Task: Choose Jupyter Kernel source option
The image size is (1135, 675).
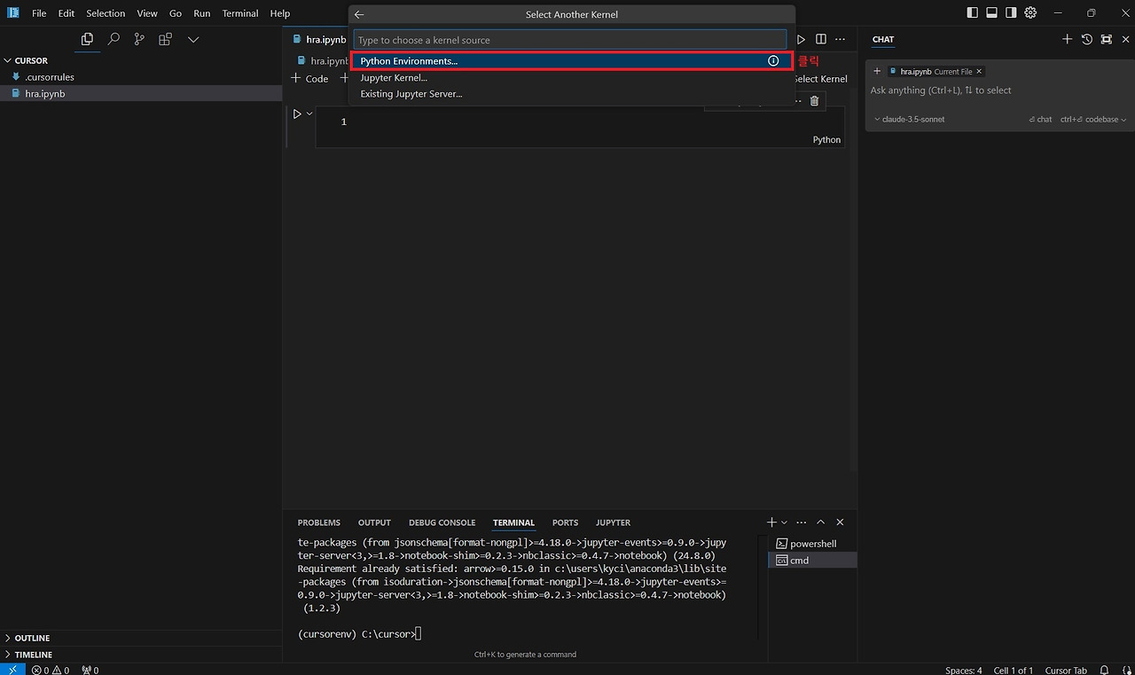Action: click(571, 77)
